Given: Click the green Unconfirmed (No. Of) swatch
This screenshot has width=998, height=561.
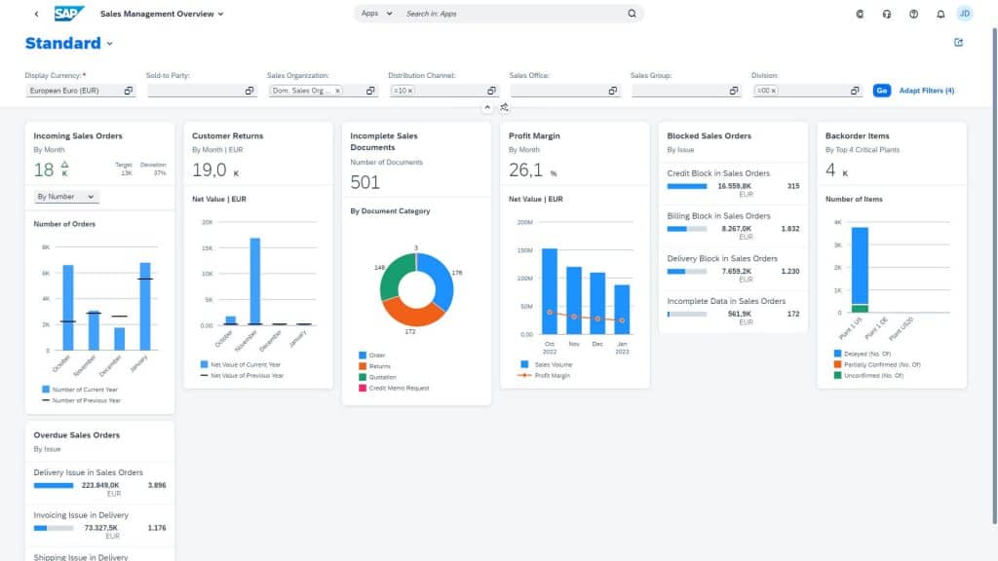Looking at the screenshot, I should pos(837,375).
